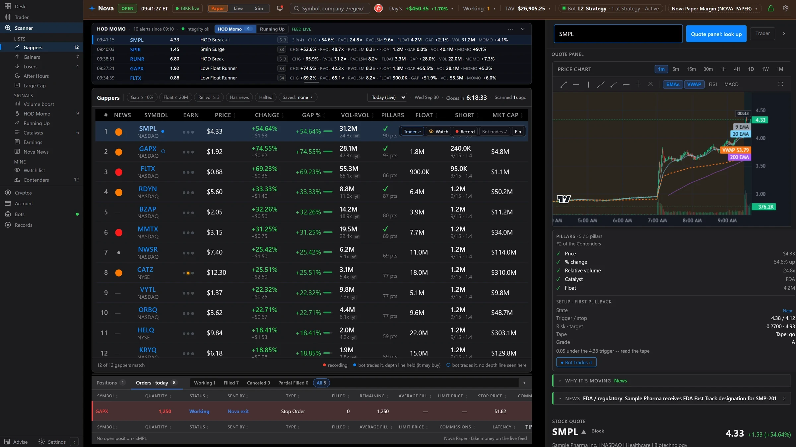Open the Advise panel at bottom left

pos(16,442)
